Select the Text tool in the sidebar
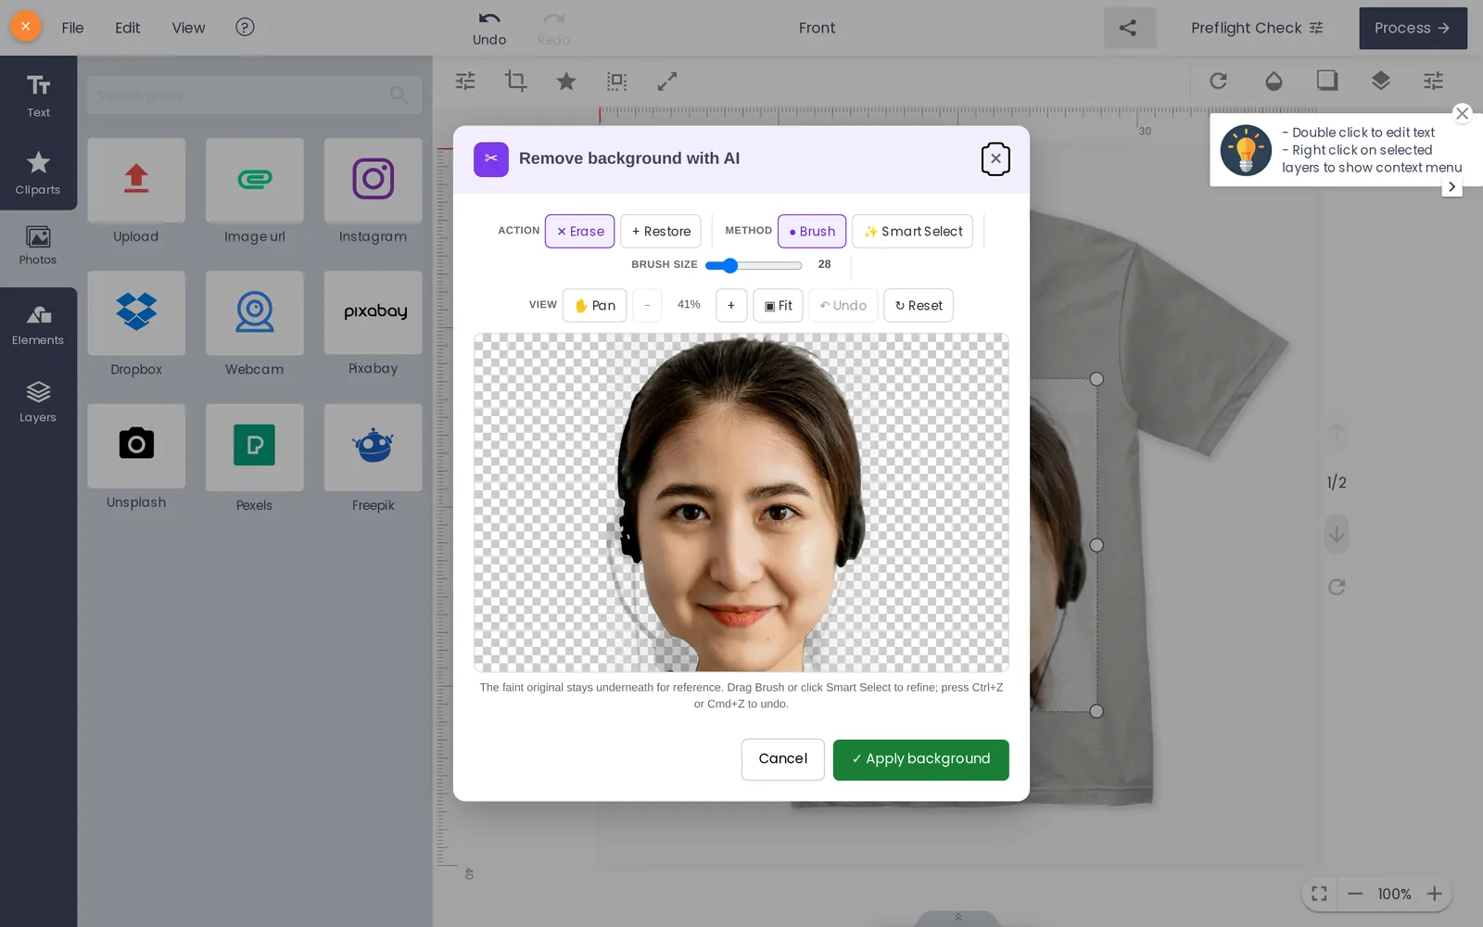Viewport: 1483px width, 927px height. click(x=38, y=95)
